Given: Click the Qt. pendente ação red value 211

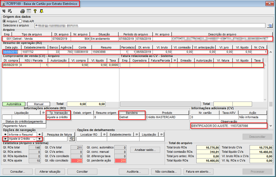Looking at the screenshot, I should [120, 161].
